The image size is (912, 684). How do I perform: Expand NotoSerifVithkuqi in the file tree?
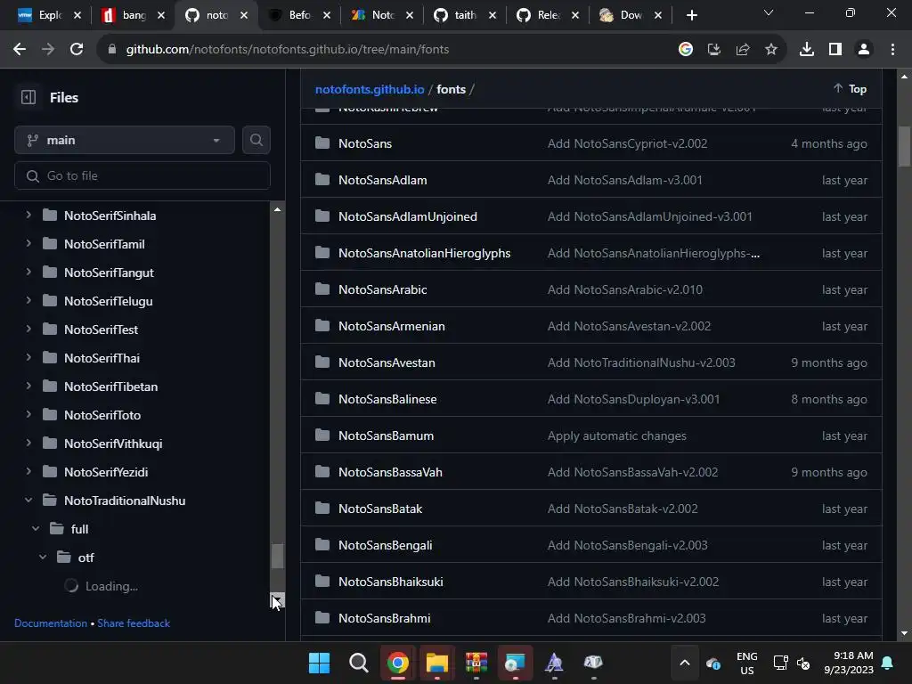[x=28, y=444]
